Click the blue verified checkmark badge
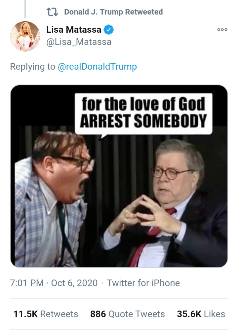This screenshot has height=332, width=238. click(109, 30)
